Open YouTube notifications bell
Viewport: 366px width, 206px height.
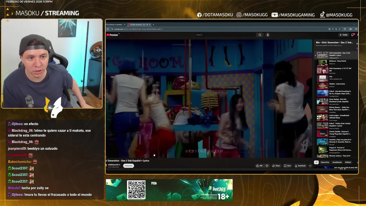(x=353, y=35)
